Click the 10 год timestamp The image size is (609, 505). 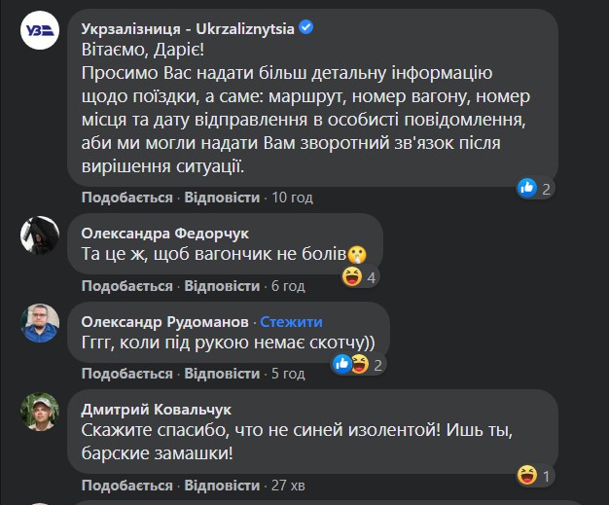[291, 198]
